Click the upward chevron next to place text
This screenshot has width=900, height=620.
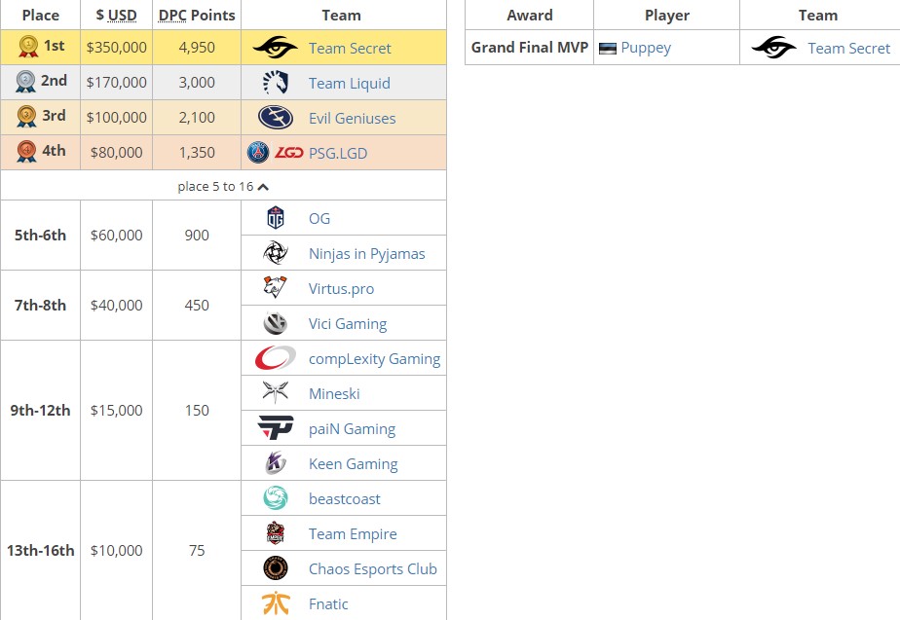coord(262,185)
